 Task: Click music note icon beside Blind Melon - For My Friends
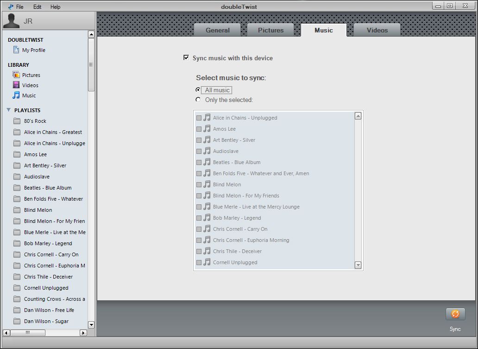coord(207,195)
